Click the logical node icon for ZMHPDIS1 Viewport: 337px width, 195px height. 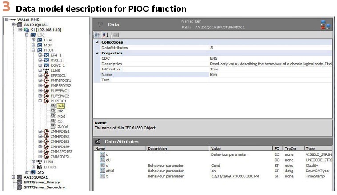(x=46, y=131)
